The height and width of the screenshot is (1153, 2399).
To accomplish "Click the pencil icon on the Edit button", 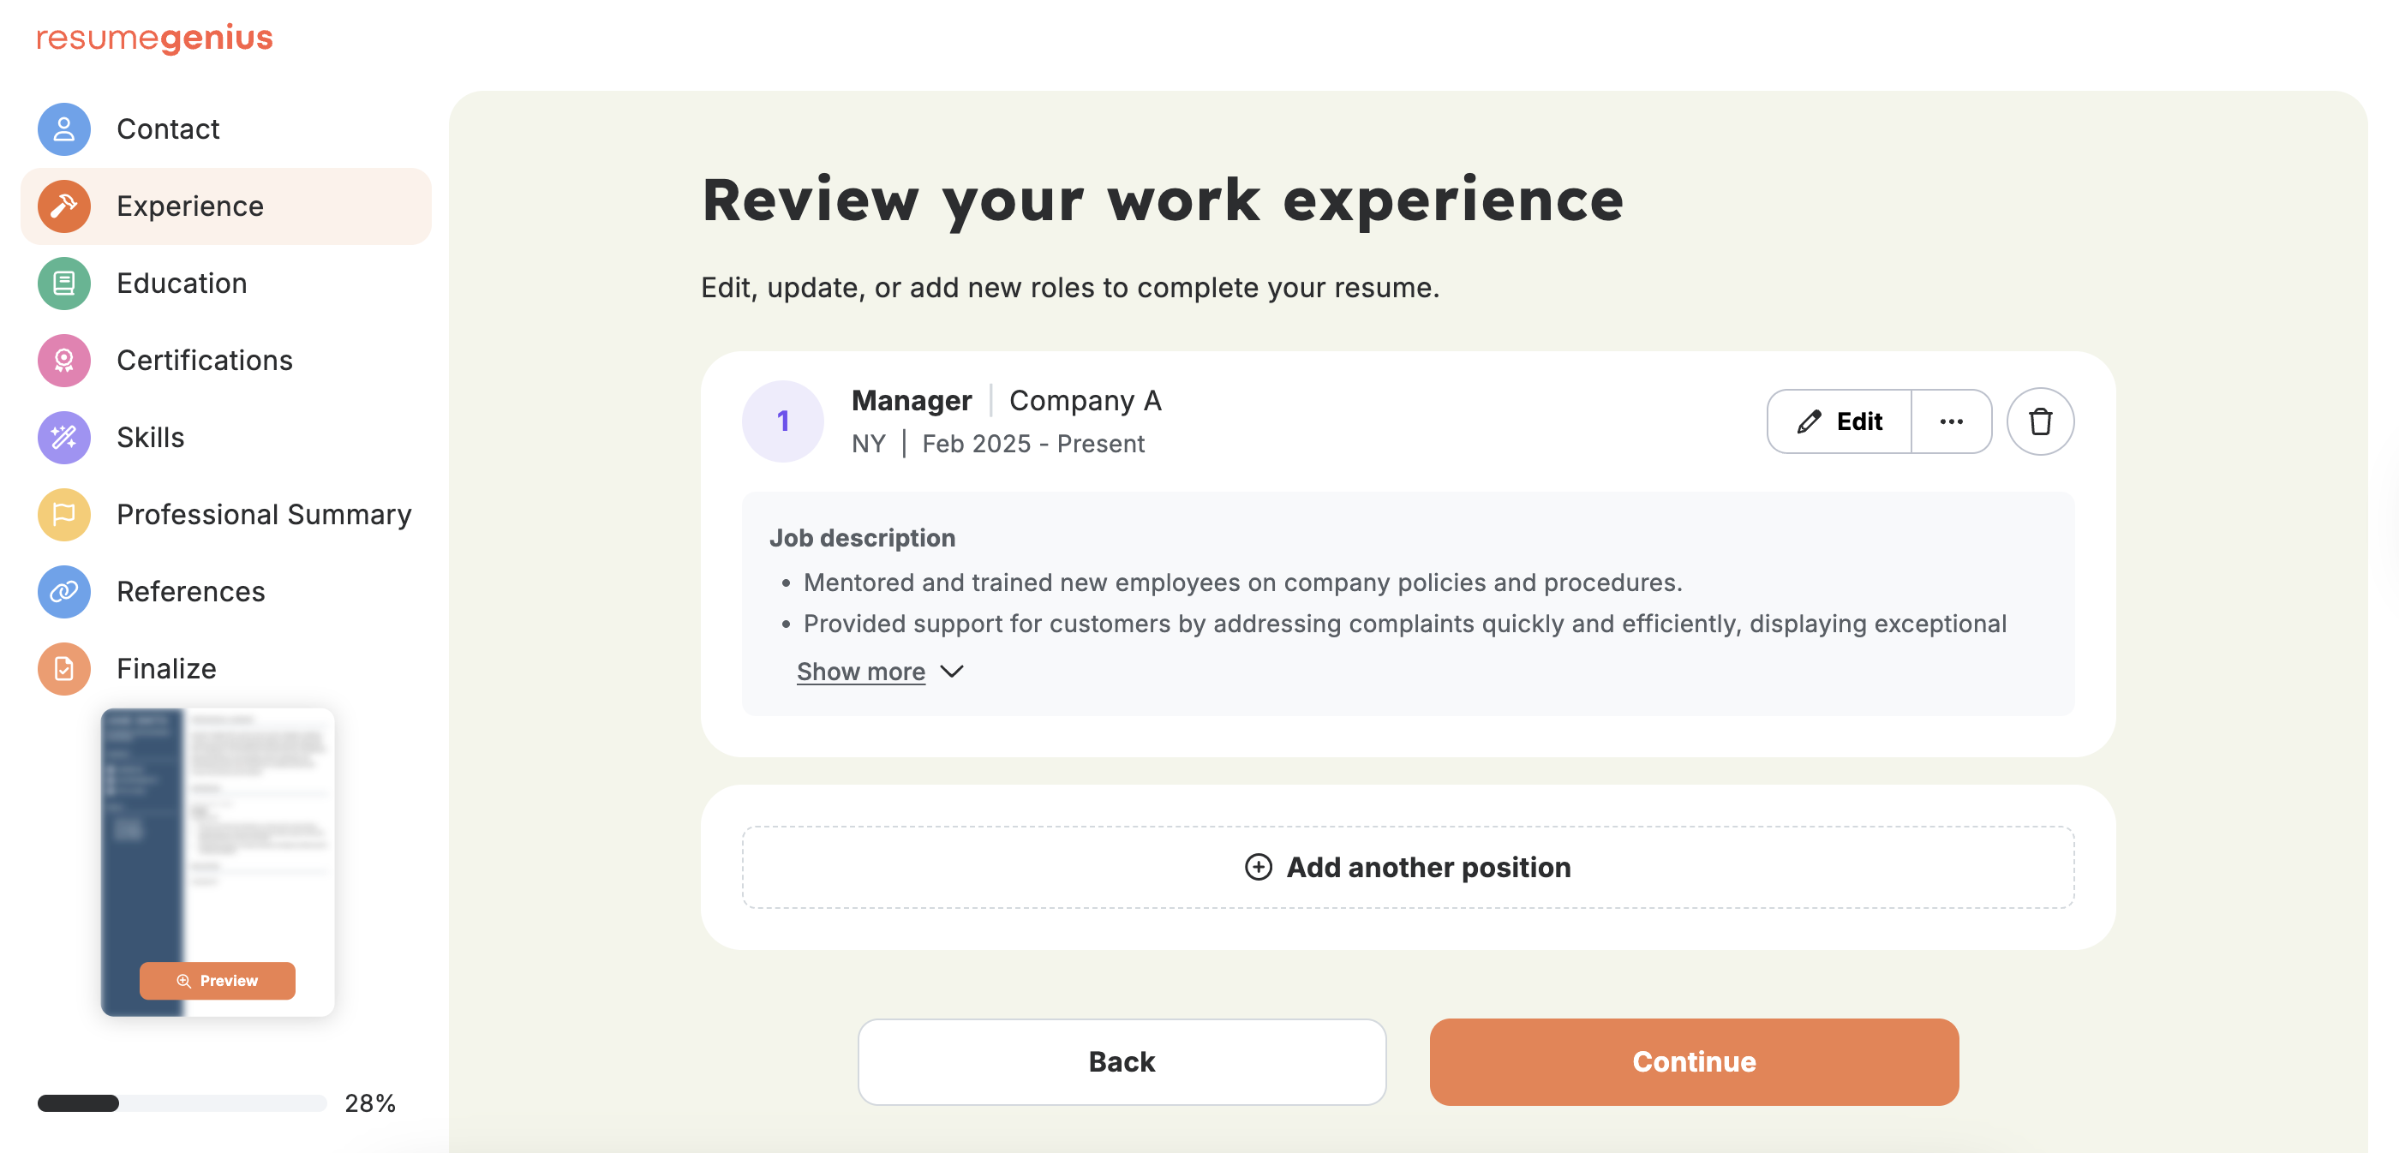I will click(x=1808, y=421).
